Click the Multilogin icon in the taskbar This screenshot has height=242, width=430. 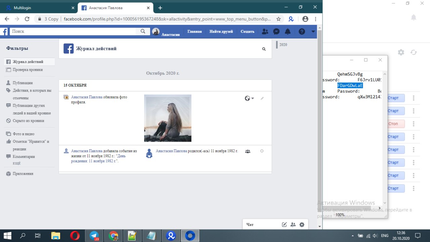click(x=171, y=236)
